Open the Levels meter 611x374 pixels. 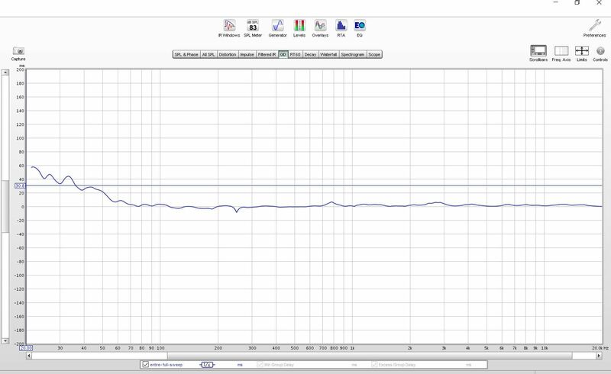pos(299,28)
